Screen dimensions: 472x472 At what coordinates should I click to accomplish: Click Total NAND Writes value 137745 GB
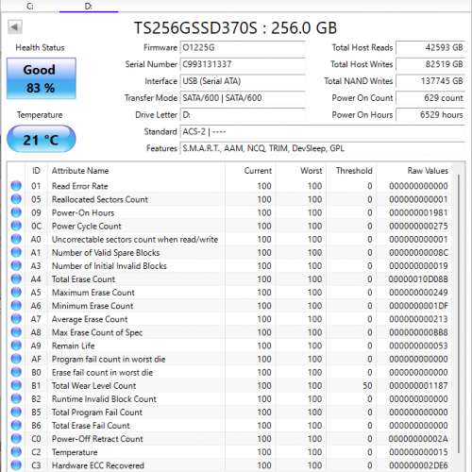click(430, 81)
